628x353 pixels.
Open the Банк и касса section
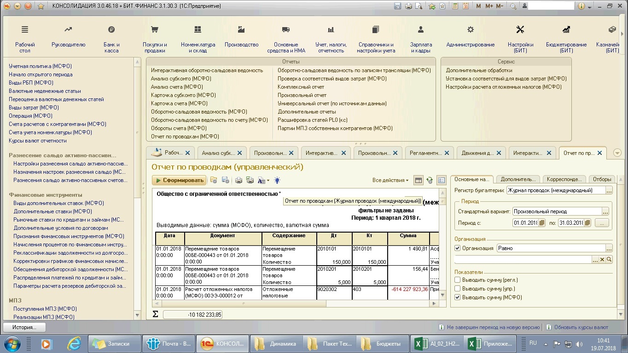tap(111, 29)
